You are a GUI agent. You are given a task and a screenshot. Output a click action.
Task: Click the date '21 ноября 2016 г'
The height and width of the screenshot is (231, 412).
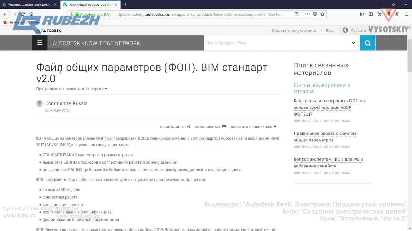point(58,110)
